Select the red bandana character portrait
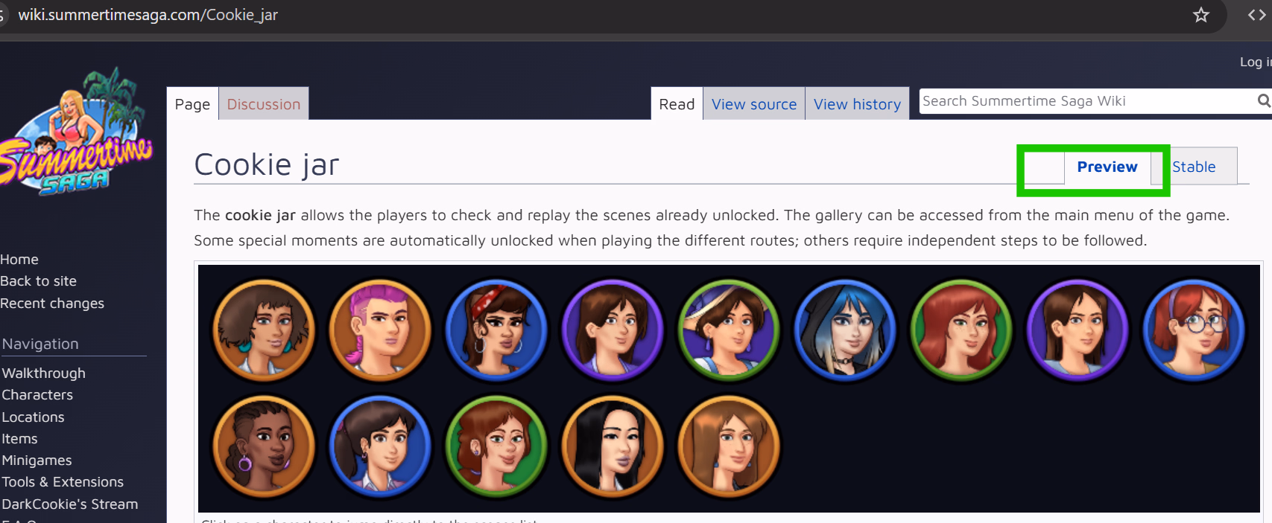1272x523 pixels. click(496, 330)
